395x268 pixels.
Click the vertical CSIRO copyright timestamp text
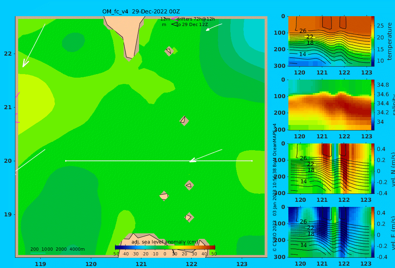point(275,187)
